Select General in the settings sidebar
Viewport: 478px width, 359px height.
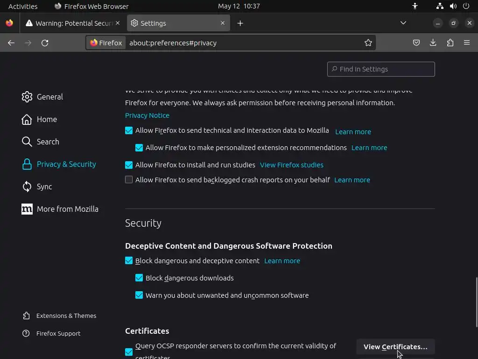(x=49, y=97)
